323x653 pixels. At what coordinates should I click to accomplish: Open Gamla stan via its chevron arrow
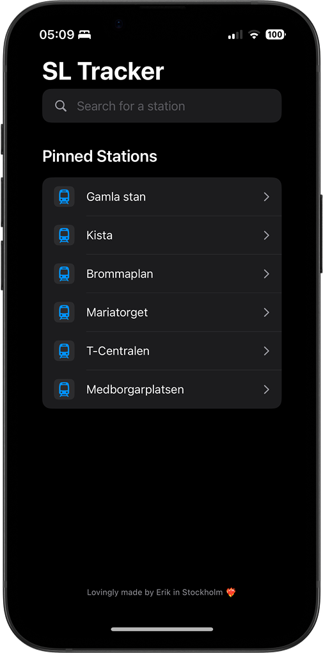pyautogui.click(x=267, y=197)
